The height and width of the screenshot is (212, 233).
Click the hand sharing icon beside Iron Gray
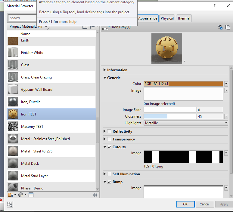click(x=106, y=28)
